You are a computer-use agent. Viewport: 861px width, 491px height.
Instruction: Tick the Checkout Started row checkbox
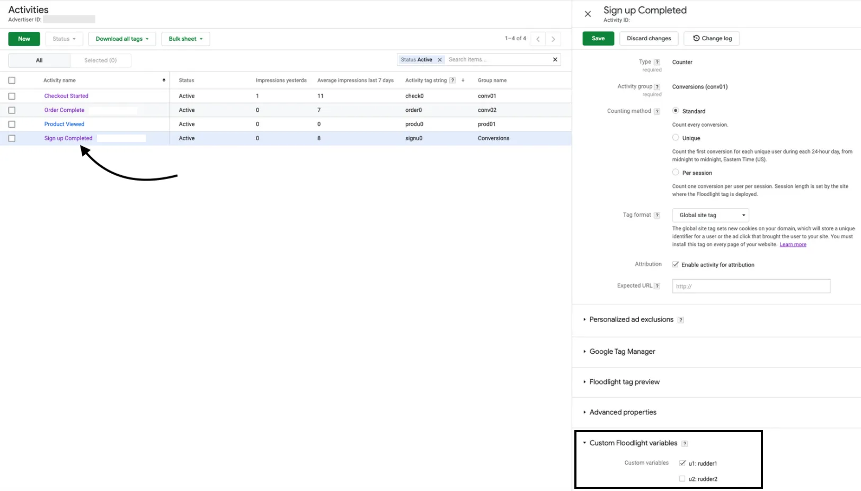click(x=12, y=96)
